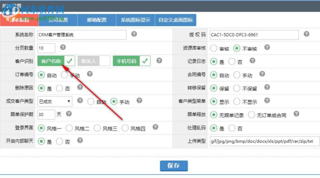
Task: Click 系统名称 input field
Action: pyautogui.click(x=82, y=35)
